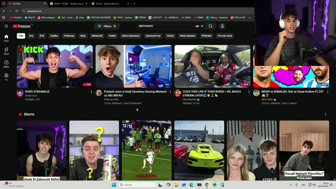Viewport: 336px width, 189px height.
Task: Open Mich Sako channel name link
Action: [x=267, y=99]
